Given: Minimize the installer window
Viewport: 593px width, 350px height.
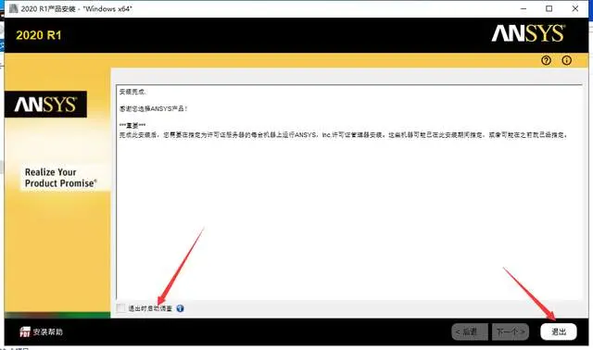Looking at the screenshot, I should (524, 8).
